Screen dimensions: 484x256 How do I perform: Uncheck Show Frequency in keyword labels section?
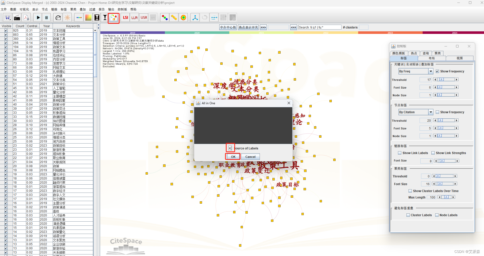(x=437, y=71)
